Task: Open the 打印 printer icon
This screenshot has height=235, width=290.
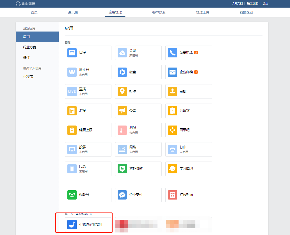Action: (173, 149)
